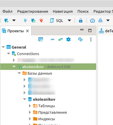Open the Навигация menu

coord(63,12)
